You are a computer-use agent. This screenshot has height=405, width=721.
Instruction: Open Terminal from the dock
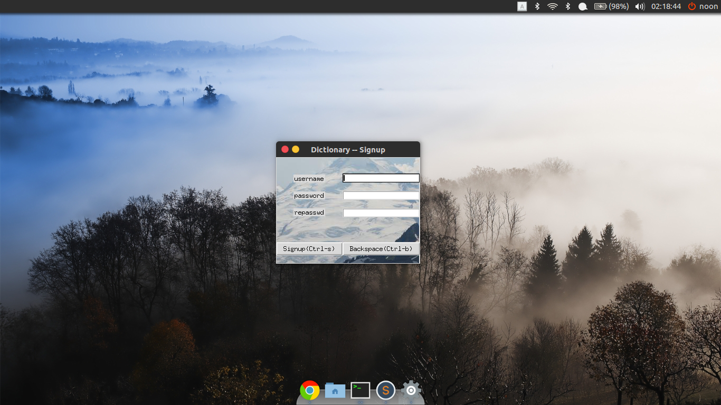point(360,390)
